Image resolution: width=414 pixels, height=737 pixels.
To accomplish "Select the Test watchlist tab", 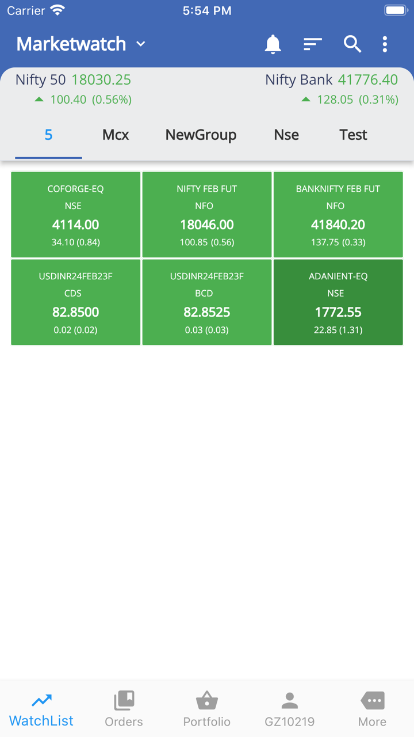I will coord(353,135).
